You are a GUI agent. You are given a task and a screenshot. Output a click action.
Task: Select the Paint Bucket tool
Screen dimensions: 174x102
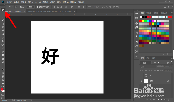pos(3,52)
